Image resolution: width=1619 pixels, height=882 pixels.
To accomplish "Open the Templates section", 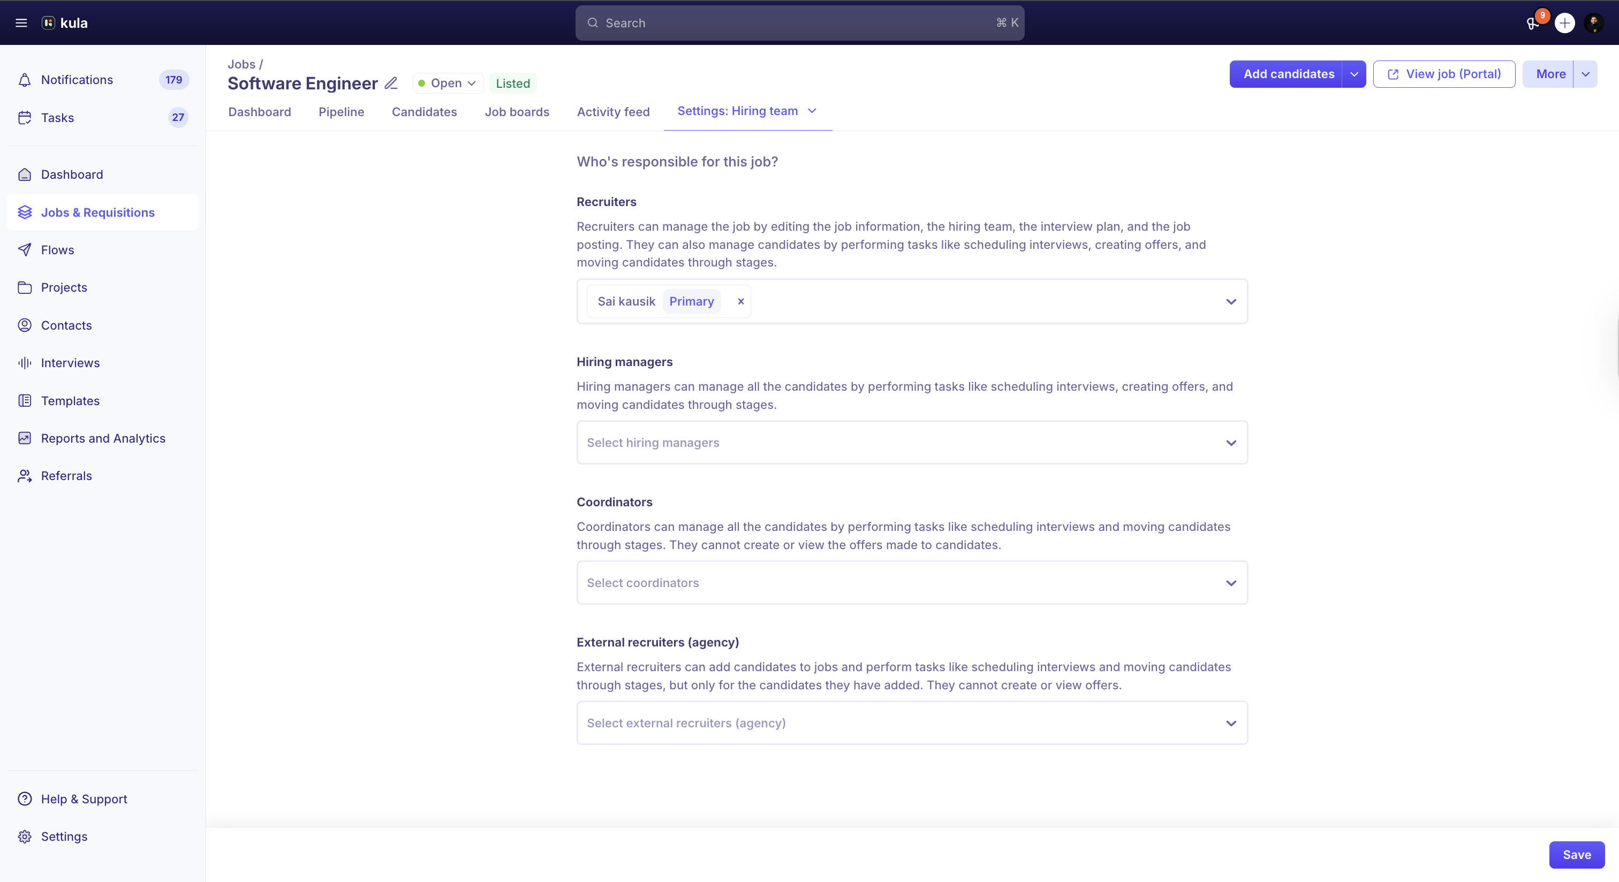I will point(70,400).
